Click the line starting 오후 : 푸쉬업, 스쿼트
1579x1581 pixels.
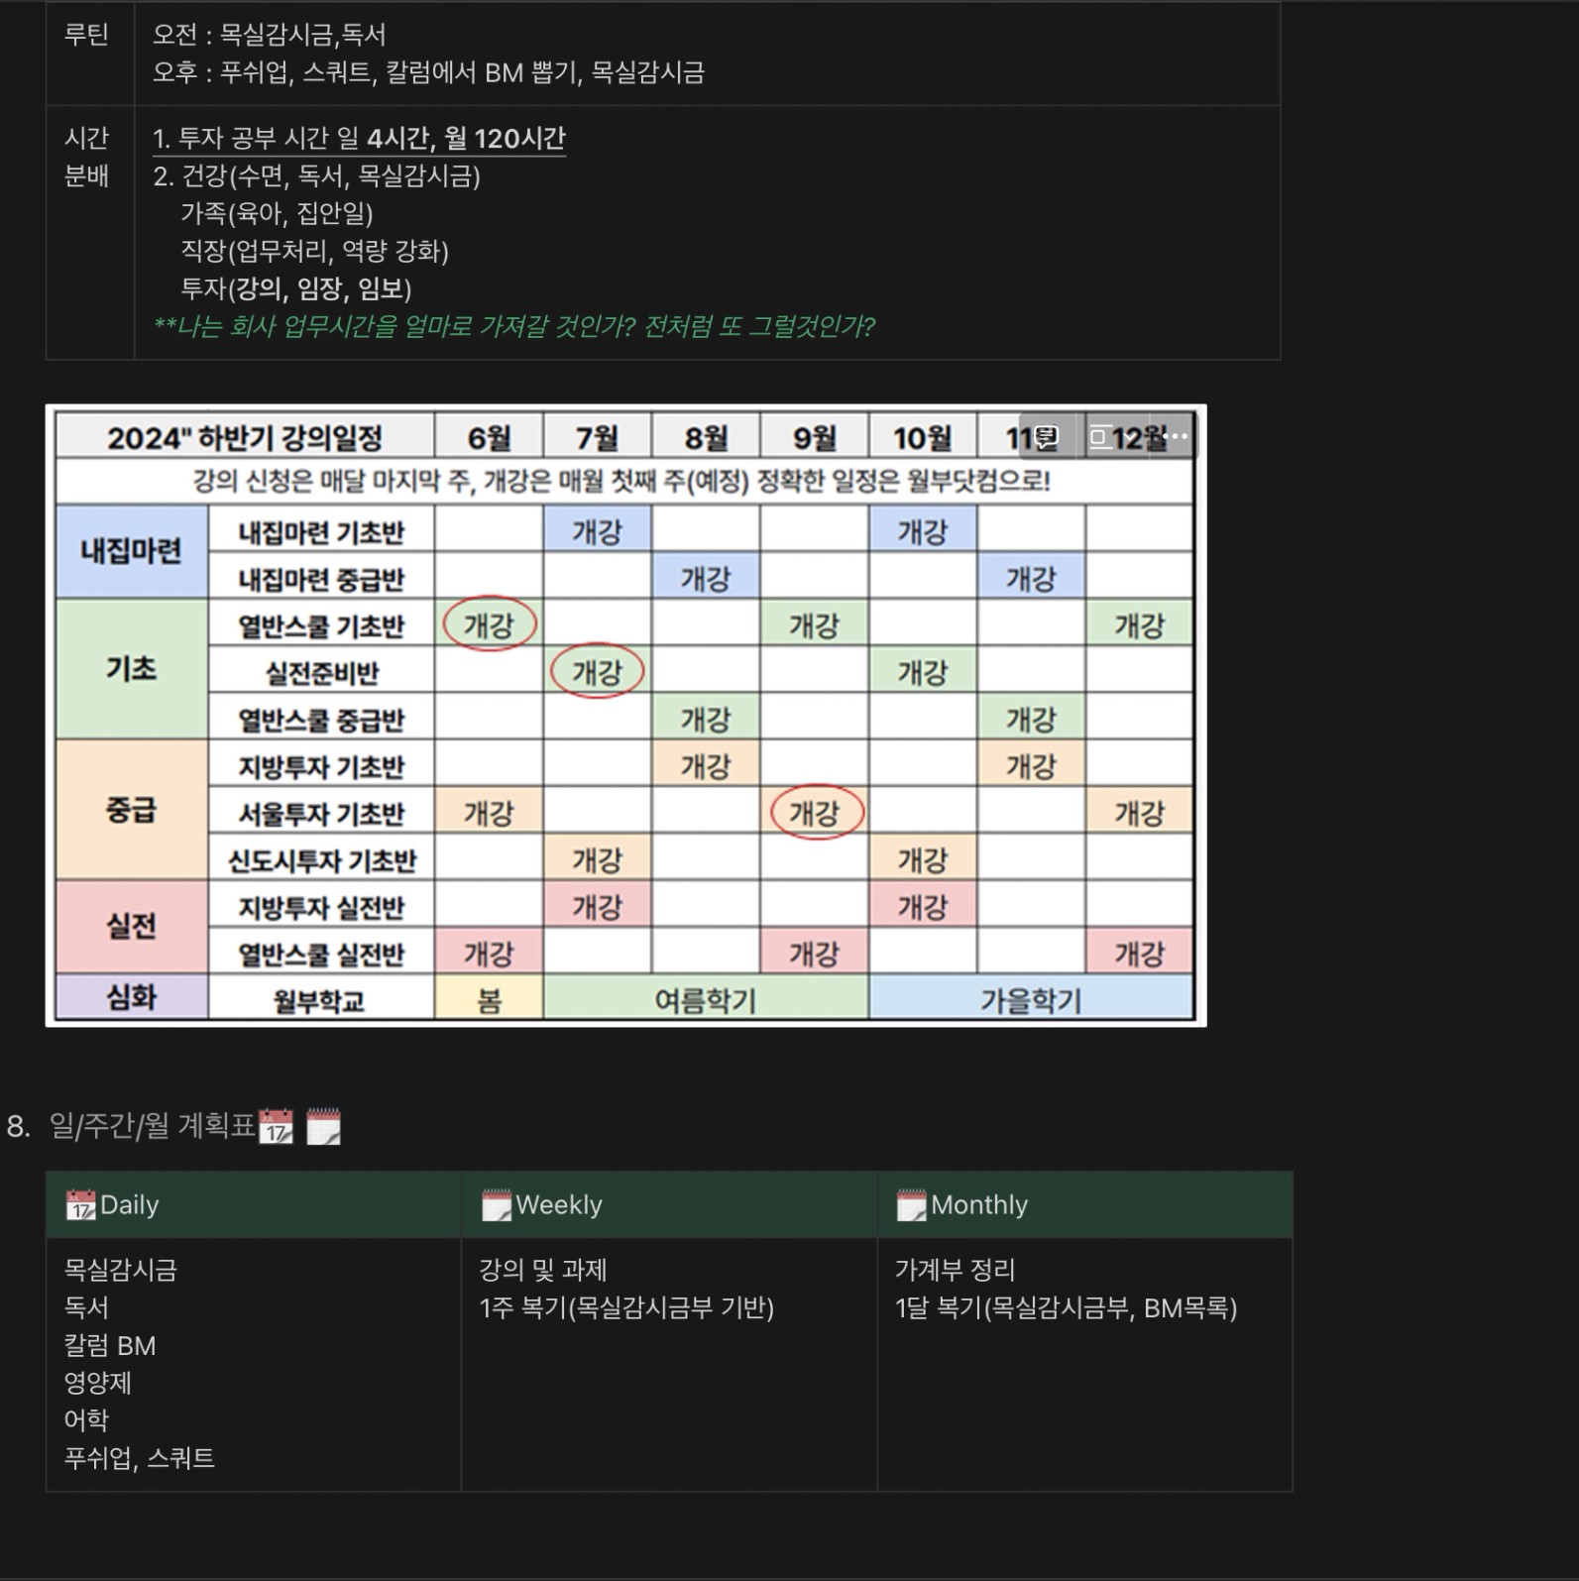(428, 72)
